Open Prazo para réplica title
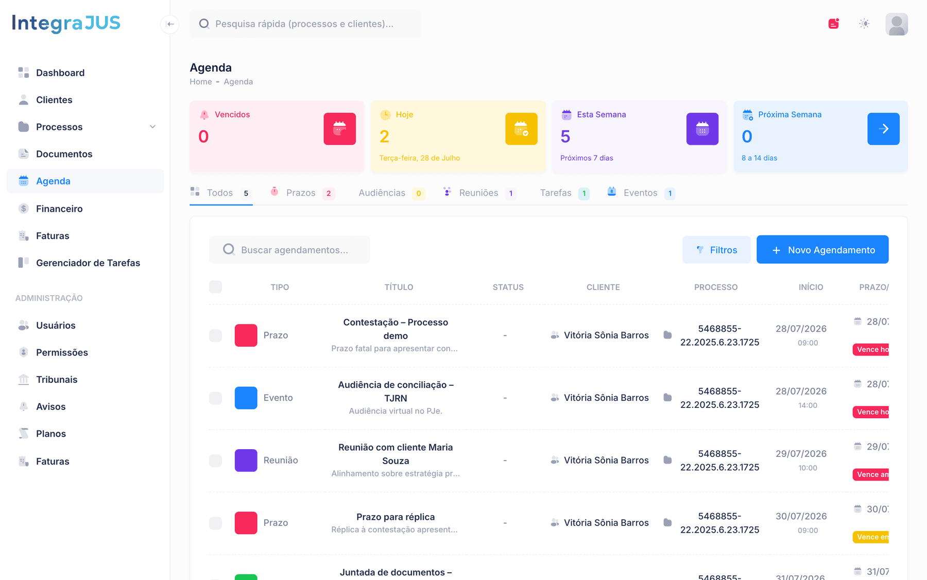Image resolution: width=927 pixels, height=580 pixels. pyautogui.click(x=396, y=517)
